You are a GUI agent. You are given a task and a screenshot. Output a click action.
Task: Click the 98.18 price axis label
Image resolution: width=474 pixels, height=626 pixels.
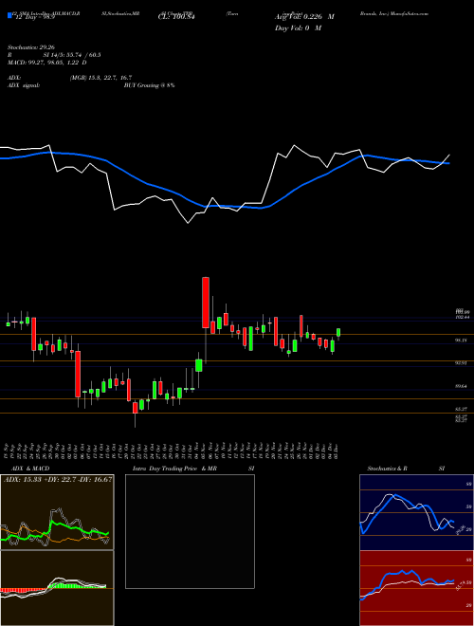(x=462, y=340)
